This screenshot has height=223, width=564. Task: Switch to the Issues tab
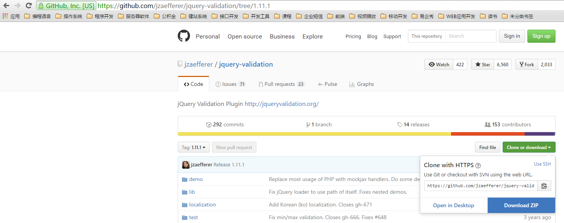pos(230,84)
